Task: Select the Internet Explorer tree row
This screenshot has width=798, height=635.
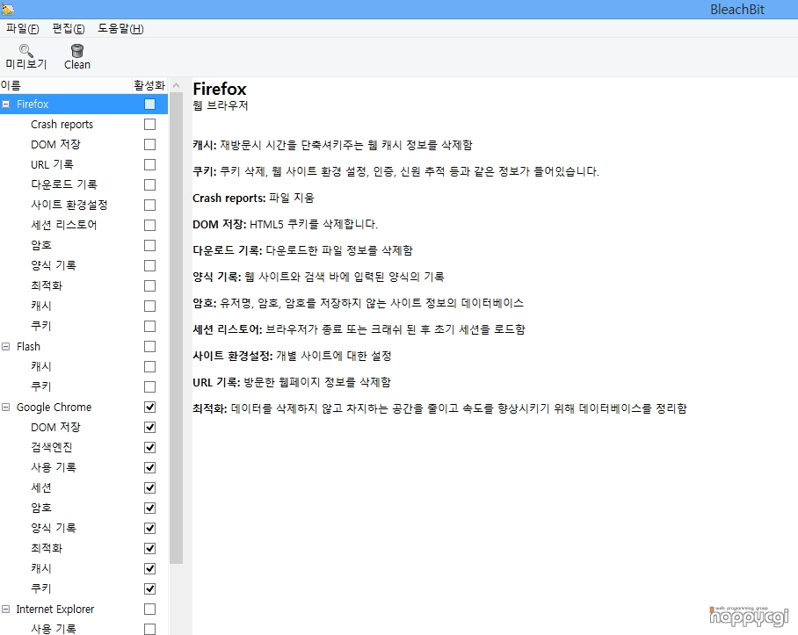Action: tap(84, 609)
